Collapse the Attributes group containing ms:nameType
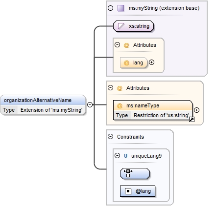The height and width of the screenshot is (206, 216). [x=111, y=88]
